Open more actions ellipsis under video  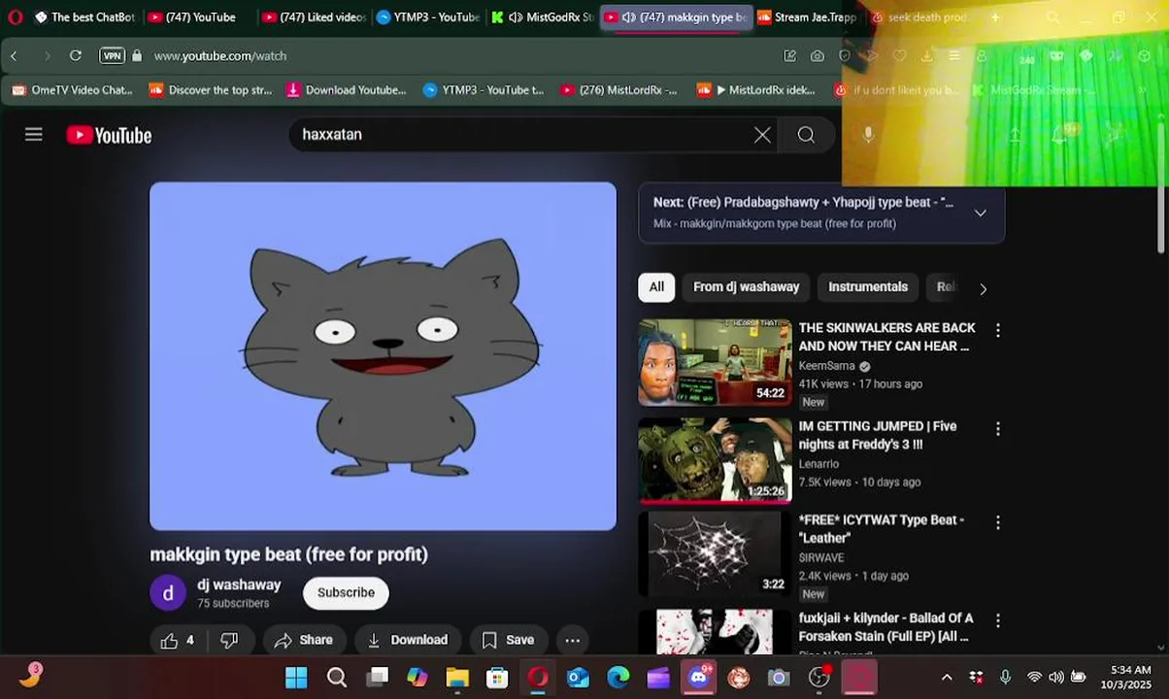pyautogui.click(x=573, y=640)
